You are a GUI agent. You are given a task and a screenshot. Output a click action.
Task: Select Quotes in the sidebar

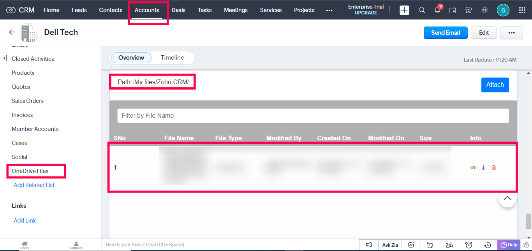click(x=21, y=87)
